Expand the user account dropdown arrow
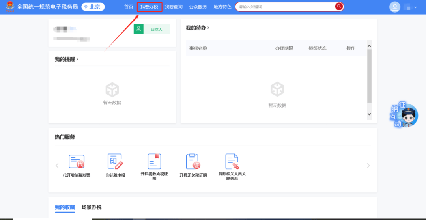426x220 pixels. click(x=415, y=7)
